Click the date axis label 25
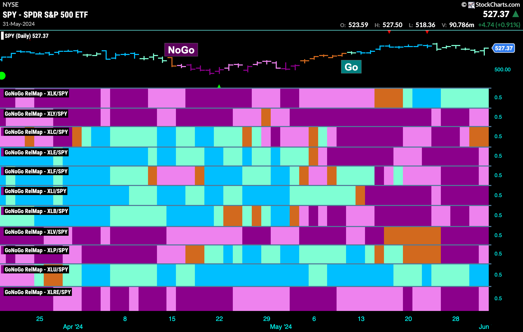This screenshot has width=523, height=332. tap(40, 319)
